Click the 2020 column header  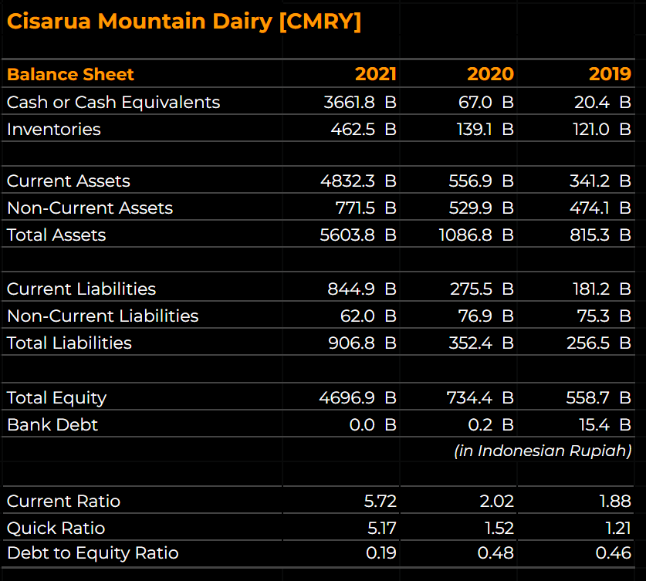490,75
